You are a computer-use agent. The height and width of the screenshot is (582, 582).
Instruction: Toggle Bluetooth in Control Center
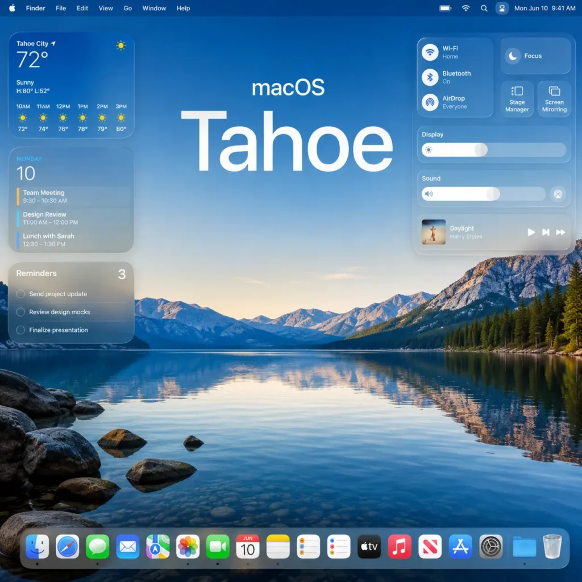(430, 77)
